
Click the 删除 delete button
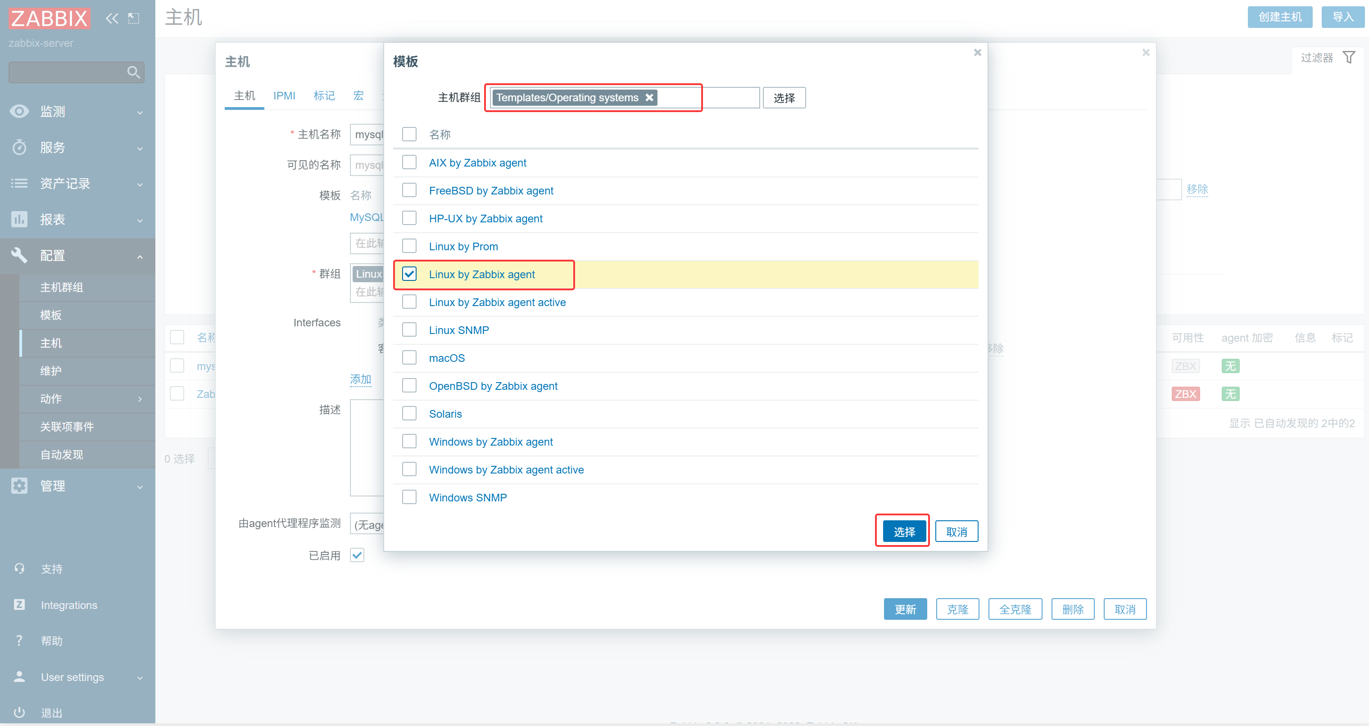(1072, 609)
